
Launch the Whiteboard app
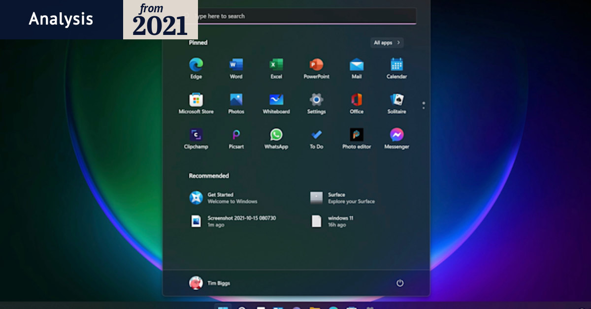276,103
